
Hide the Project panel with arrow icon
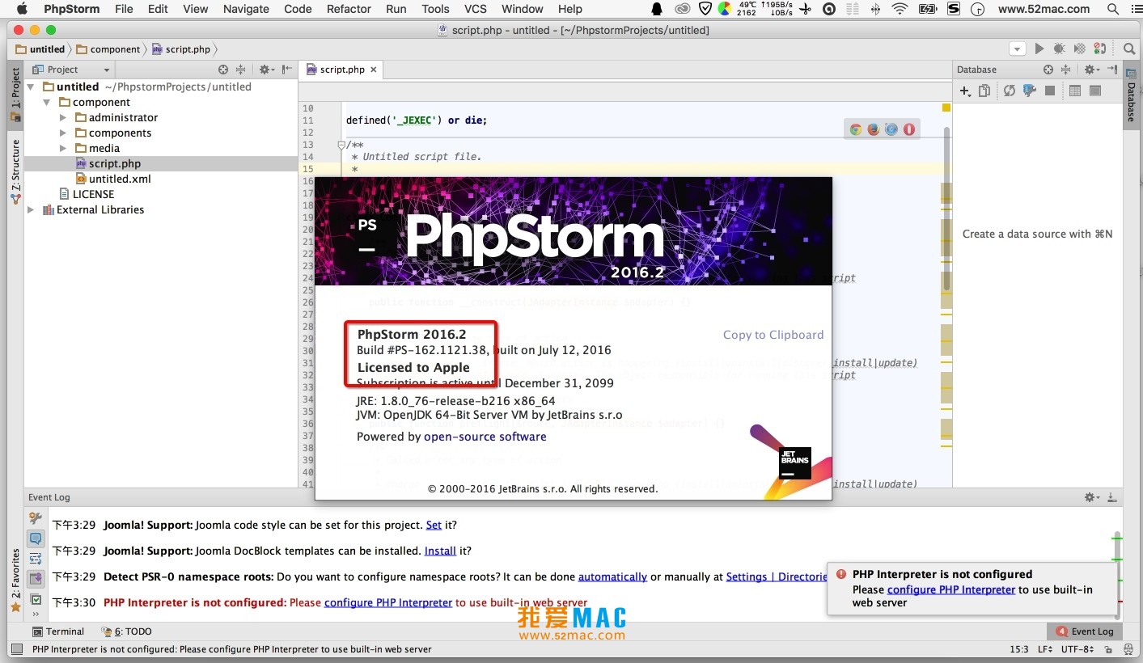288,70
